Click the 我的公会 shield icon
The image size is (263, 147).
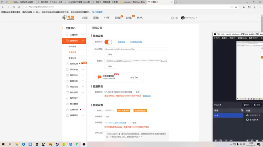(x=67, y=75)
